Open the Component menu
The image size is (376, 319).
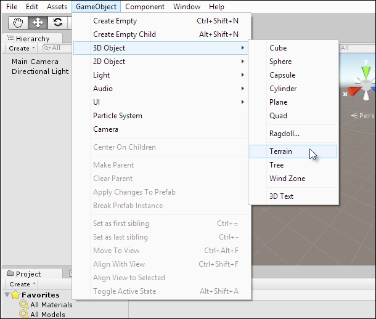pyautogui.click(x=145, y=7)
